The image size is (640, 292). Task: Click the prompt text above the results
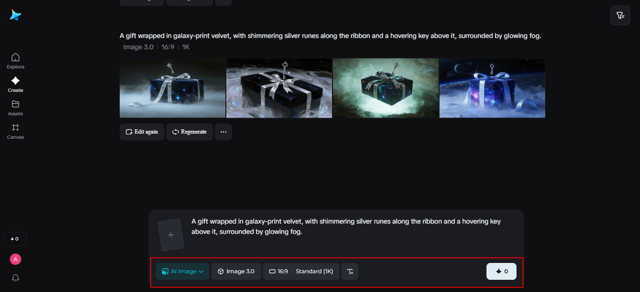(x=330, y=36)
